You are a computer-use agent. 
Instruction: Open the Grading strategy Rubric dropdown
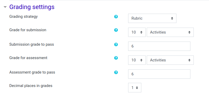coord(152,18)
